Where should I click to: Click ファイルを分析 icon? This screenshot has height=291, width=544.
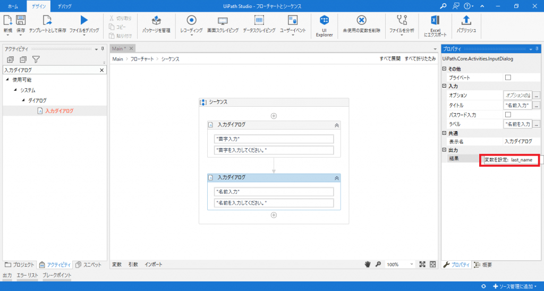pyautogui.click(x=402, y=20)
